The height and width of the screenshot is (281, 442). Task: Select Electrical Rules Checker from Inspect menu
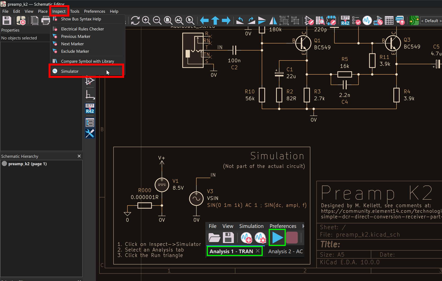pyautogui.click(x=88, y=29)
